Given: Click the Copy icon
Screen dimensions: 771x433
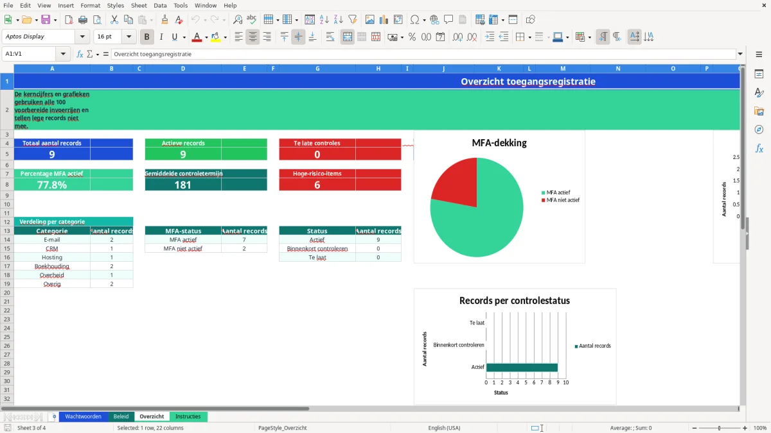Looking at the screenshot, I should (x=127, y=20).
